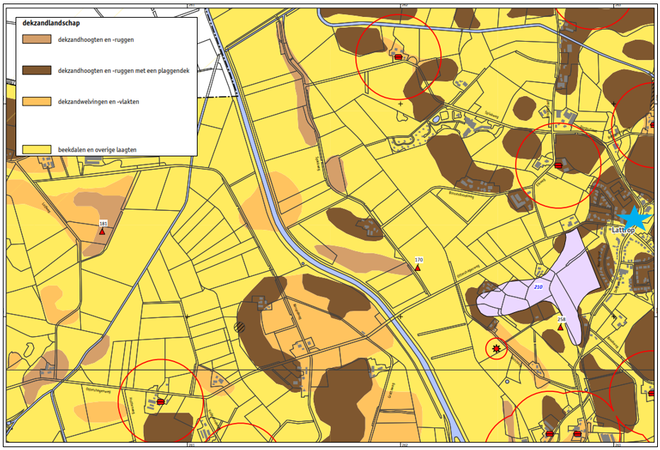The height and width of the screenshot is (450, 660).
Task: Click the dark brown plaggendek legend swatch
Action: 37,70
